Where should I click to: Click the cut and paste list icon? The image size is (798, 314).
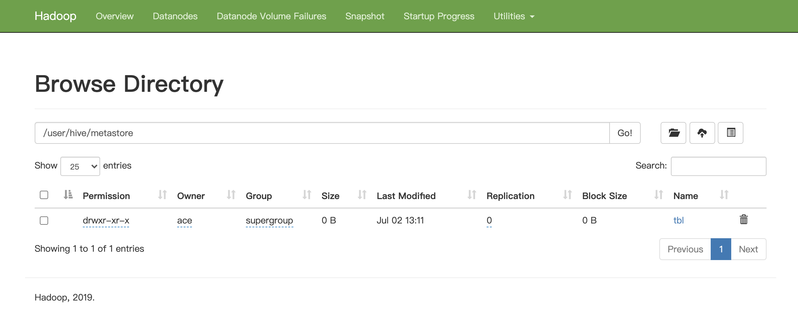pyautogui.click(x=731, y=133)
